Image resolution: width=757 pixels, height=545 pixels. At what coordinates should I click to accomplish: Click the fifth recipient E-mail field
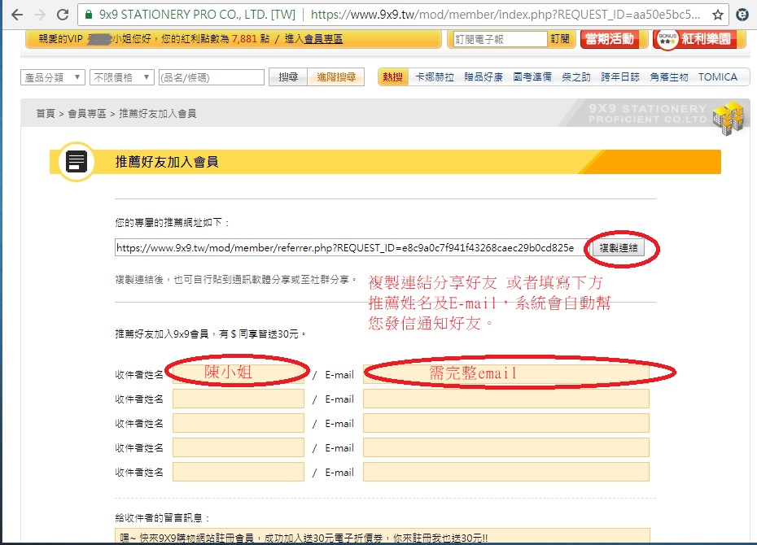[506, 472]
